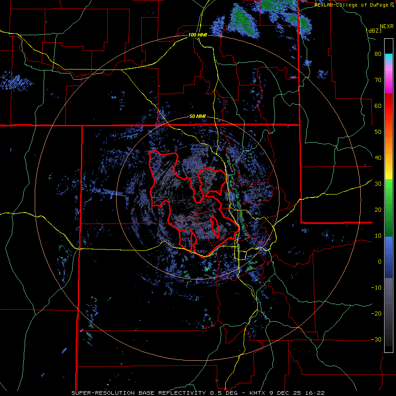Click the 0 value on dBZ scale

point(380,262)
